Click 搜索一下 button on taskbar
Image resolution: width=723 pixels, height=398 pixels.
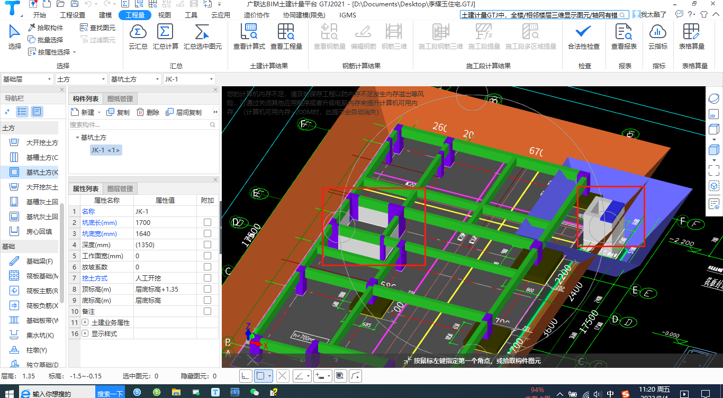[x=110, y=393]
